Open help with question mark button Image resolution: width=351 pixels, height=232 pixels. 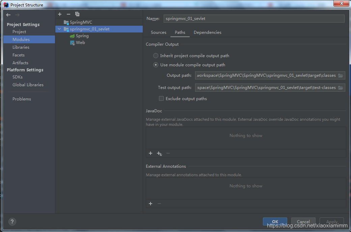click(x=12, y=222)
